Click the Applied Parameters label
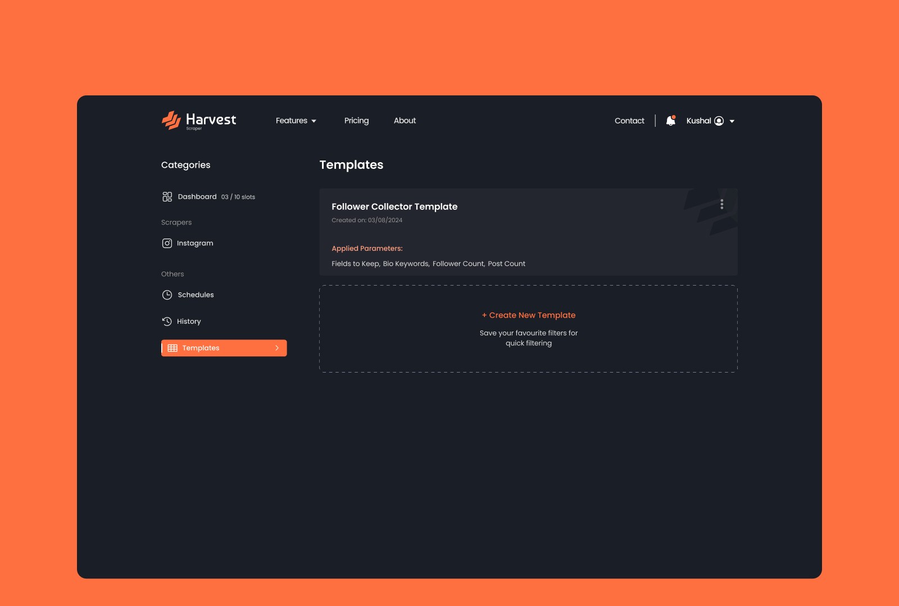The width and height of the screenshot is (899, 606). coord(367,248)
